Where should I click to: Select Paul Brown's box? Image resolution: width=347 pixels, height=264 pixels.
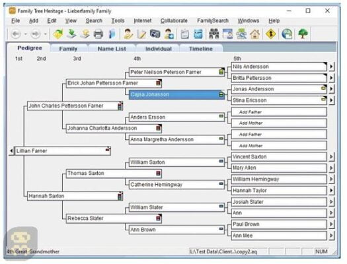click(279, 224)
